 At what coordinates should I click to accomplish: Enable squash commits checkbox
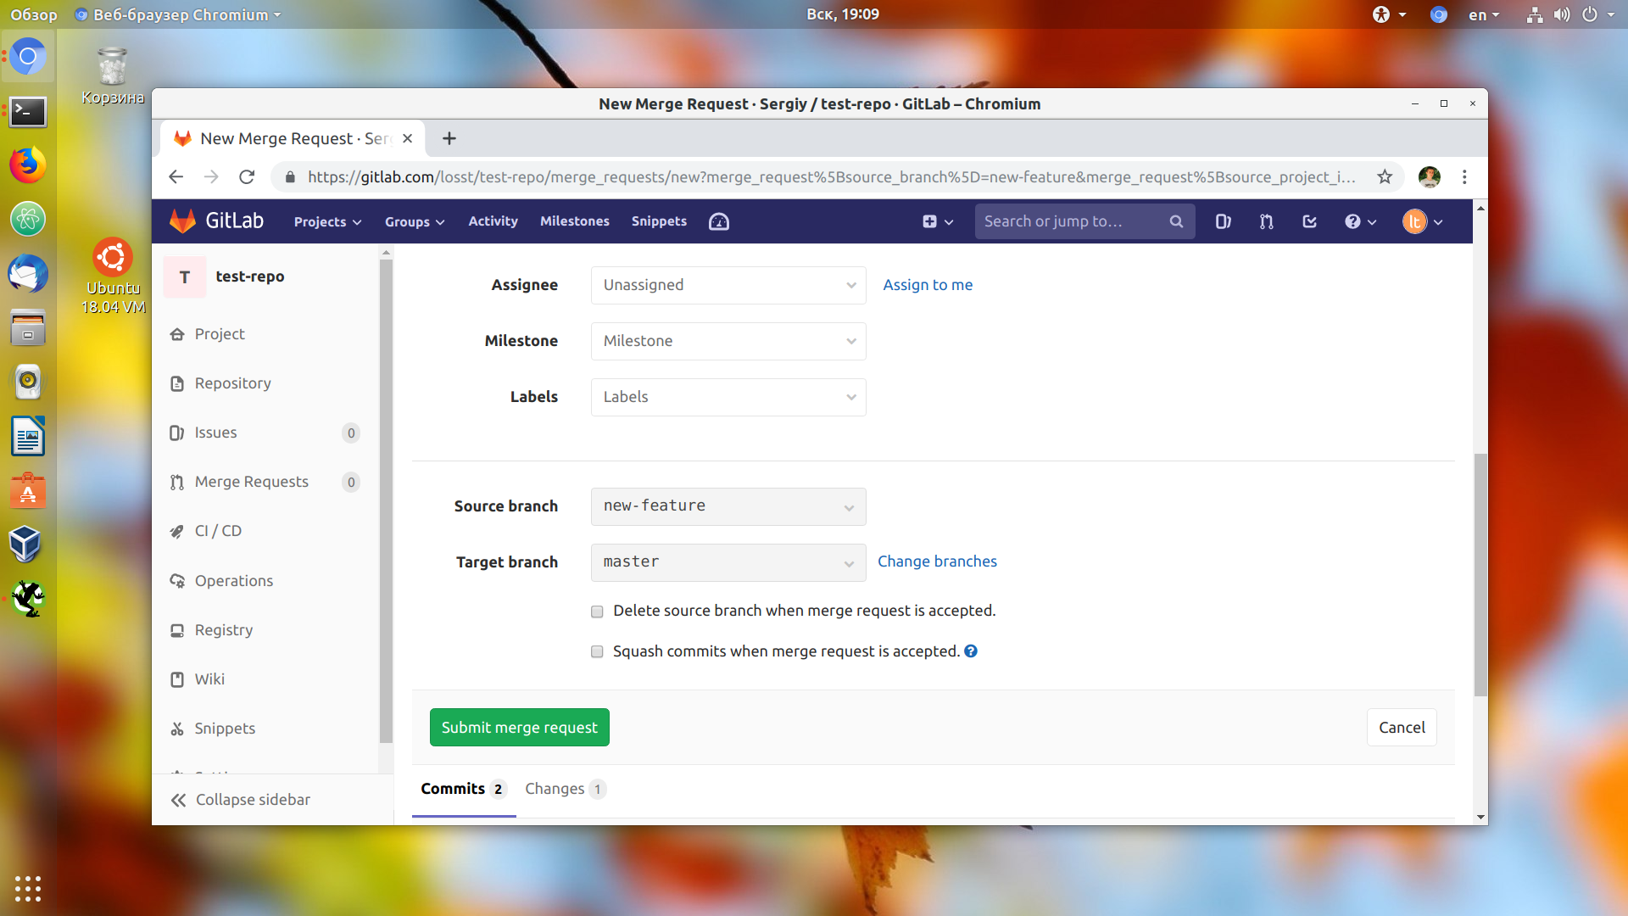(597, 652)
